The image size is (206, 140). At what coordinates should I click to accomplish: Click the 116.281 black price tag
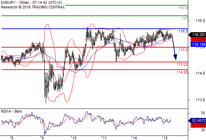[197, 35]
